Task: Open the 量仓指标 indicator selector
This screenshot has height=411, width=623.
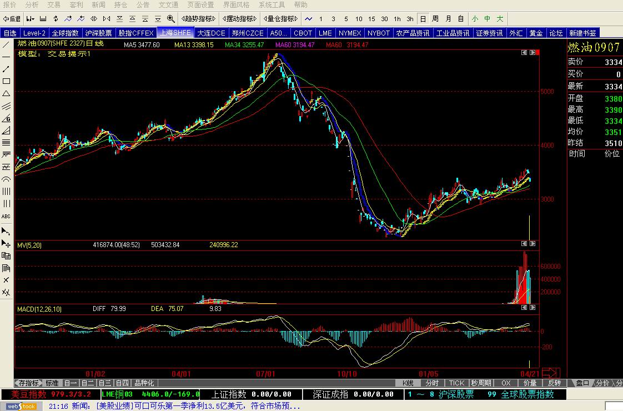Action: [280, 19]
